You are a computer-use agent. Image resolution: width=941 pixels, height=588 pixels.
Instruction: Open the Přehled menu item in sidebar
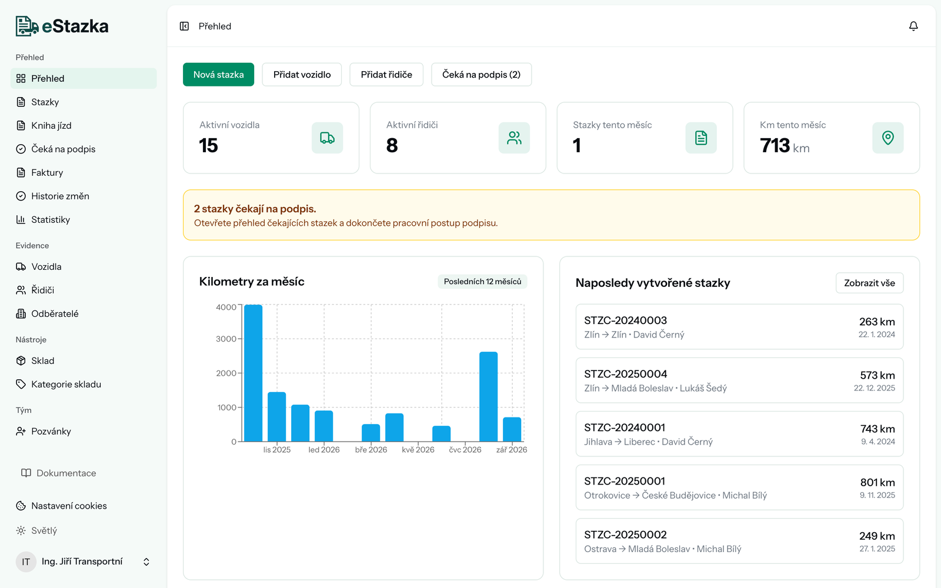pos(84,78)
